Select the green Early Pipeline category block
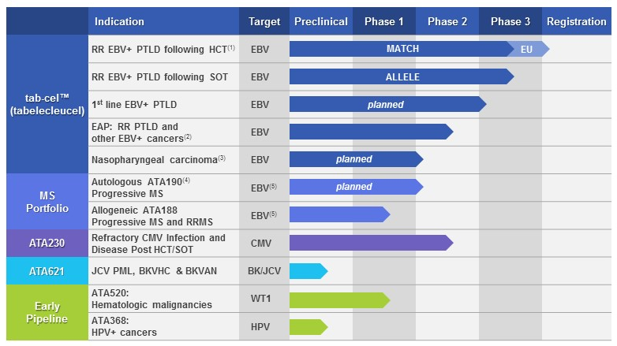Image resolution: width=617 pixels, height=346 pixels. click(47, 313)
